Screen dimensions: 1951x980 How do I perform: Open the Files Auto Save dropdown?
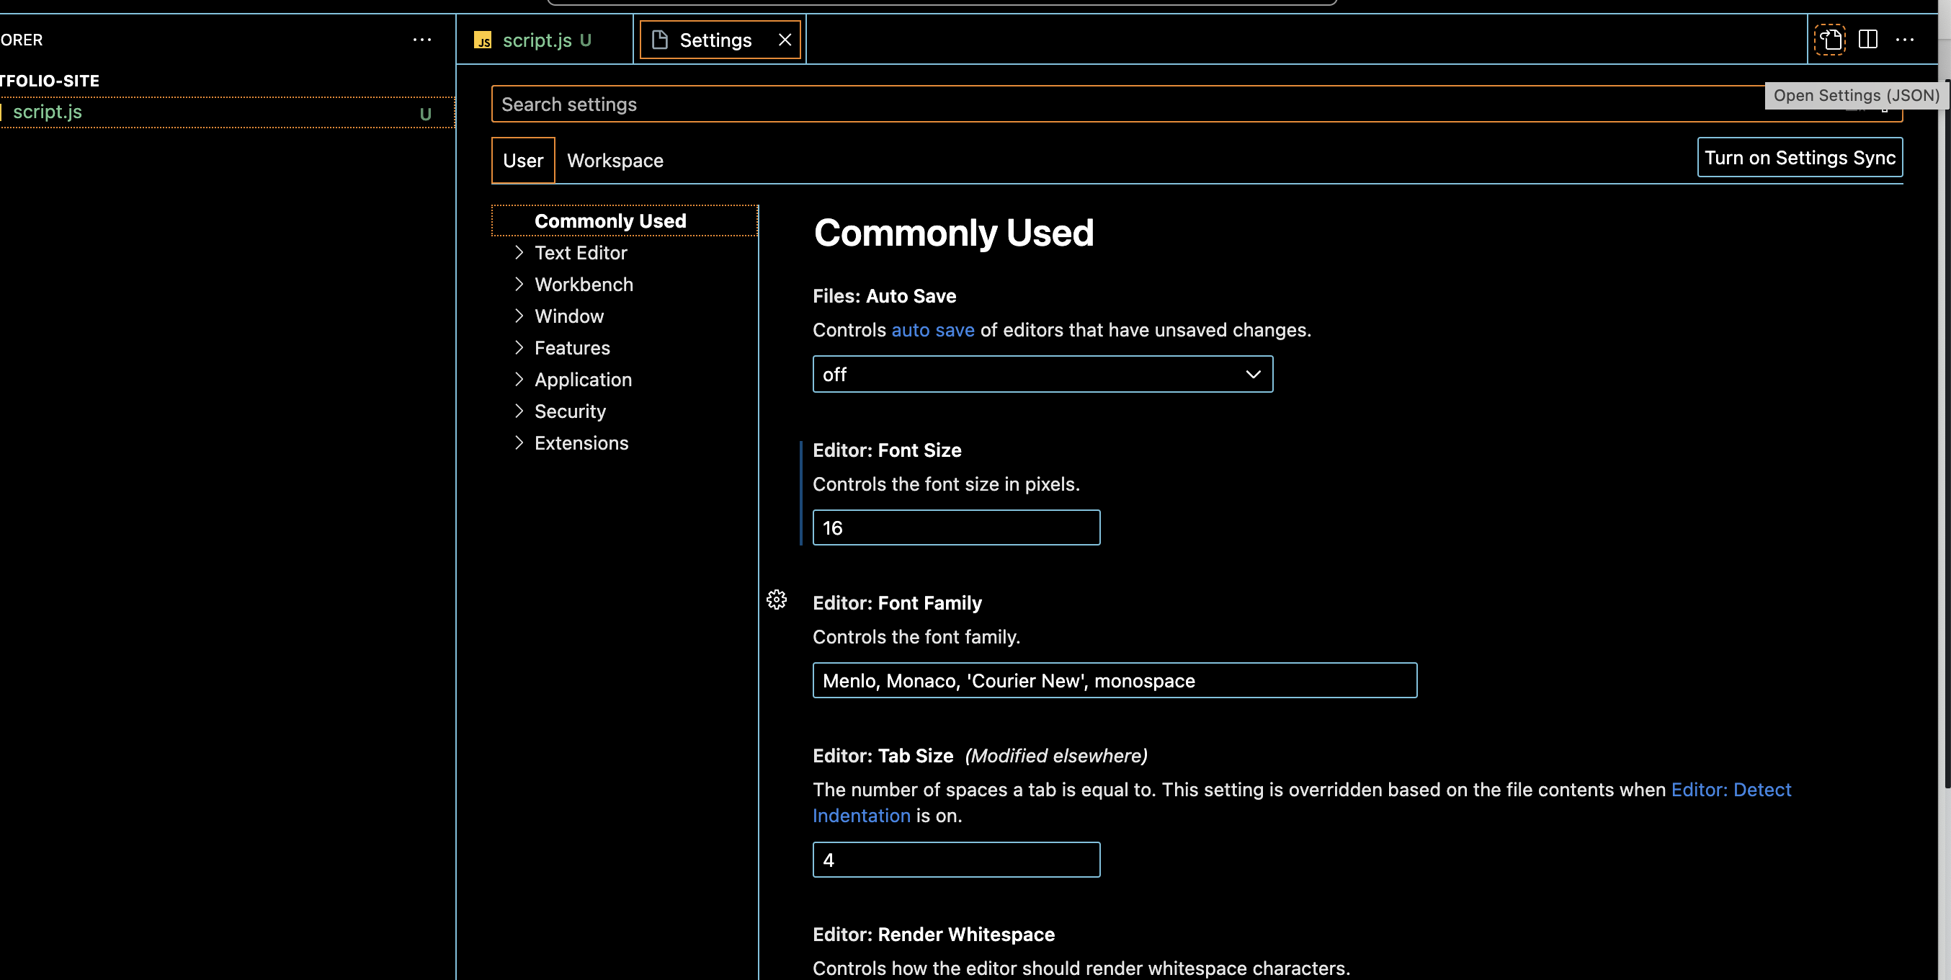[x=1043, y=374]
